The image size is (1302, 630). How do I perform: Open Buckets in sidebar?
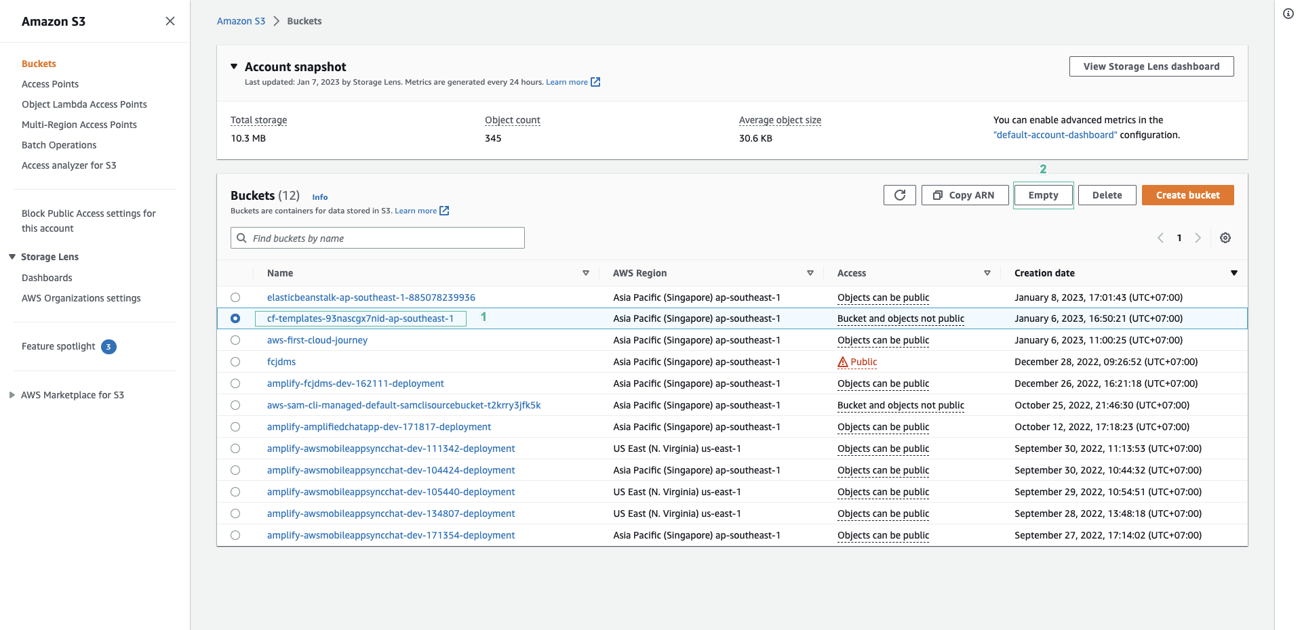[39, 64]
